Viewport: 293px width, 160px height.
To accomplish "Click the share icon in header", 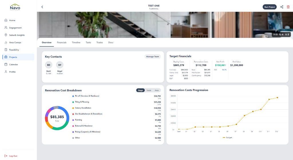I will click(282, 7).
